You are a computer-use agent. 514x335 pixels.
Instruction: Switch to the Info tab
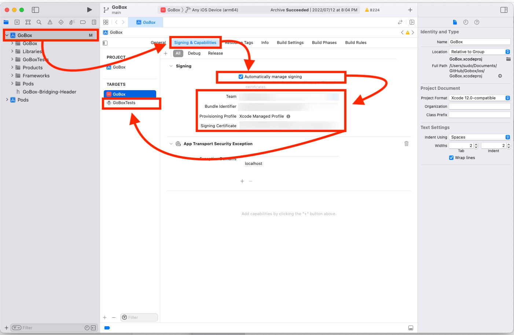point(265,43)
